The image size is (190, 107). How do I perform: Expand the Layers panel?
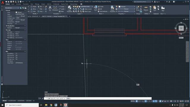(x=80, y=14)
